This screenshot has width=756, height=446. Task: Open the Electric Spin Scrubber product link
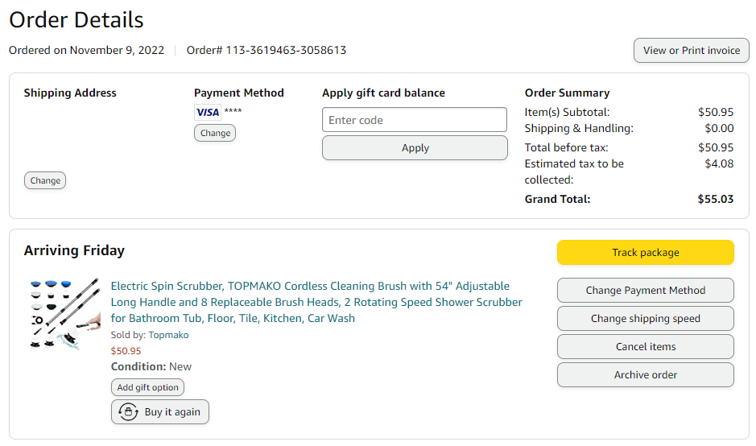click(316, 302)
